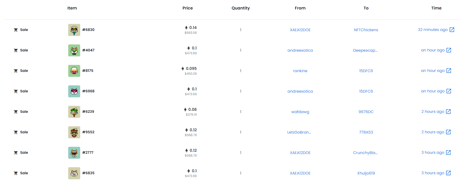
Task: Visit buyer Xhuljo619 profile
Action: click(366, 173)
